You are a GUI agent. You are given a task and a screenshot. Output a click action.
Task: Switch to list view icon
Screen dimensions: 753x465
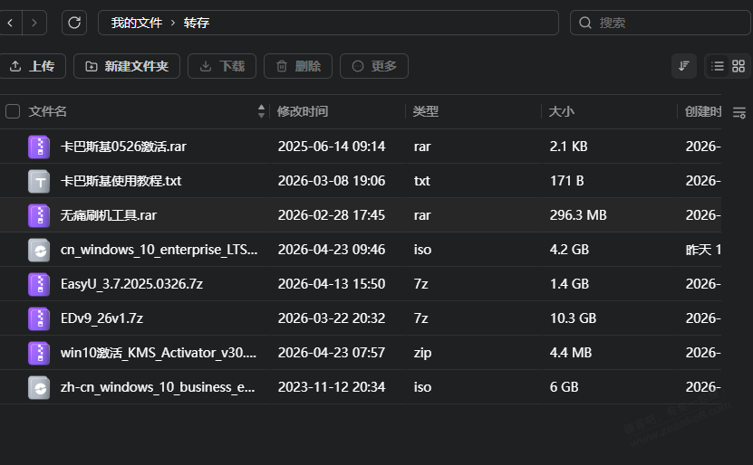(x=718, y=66)
